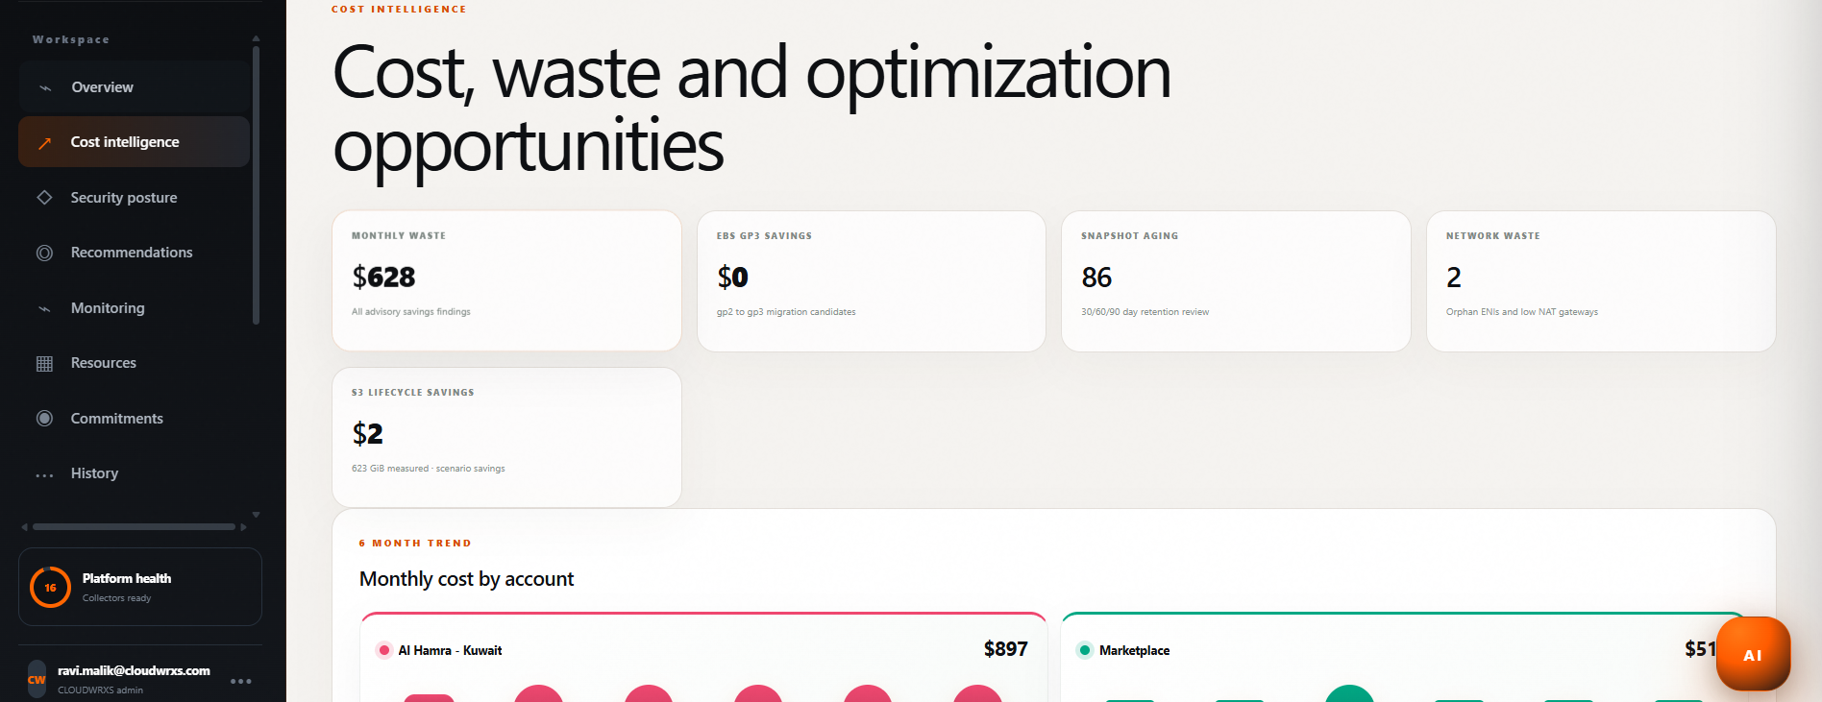This screenshot has width=1822, height=702.
Task: Click the Commitments target icon
Action: (44, 419)
